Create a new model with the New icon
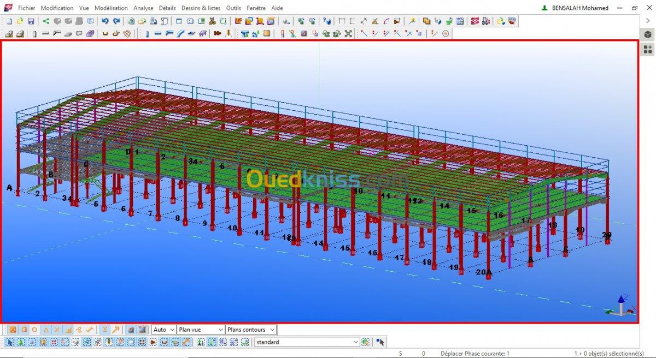 click(9, 21)
